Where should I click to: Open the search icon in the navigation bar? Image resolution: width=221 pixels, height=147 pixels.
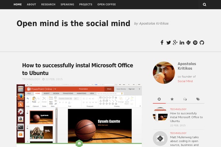coord(204,4)
